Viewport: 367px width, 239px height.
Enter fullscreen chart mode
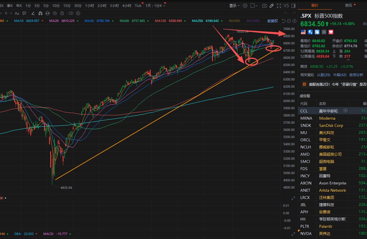(279, 6)
